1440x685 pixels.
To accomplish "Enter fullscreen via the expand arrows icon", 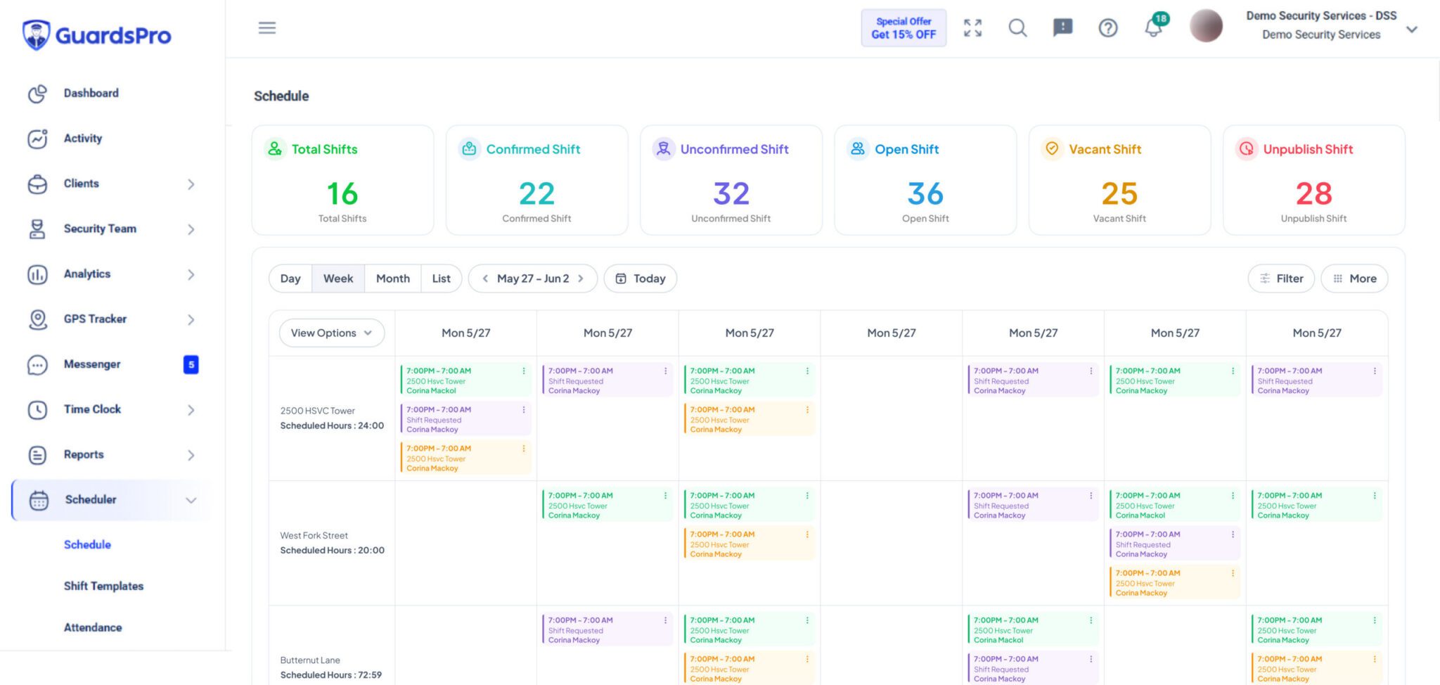I will click(972, 28).
